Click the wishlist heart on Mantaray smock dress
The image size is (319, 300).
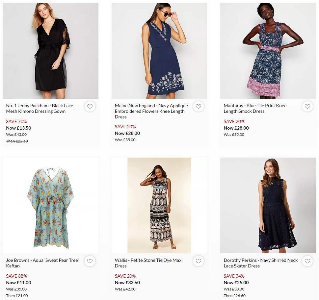pyautogui.click(x=307, y=107)
